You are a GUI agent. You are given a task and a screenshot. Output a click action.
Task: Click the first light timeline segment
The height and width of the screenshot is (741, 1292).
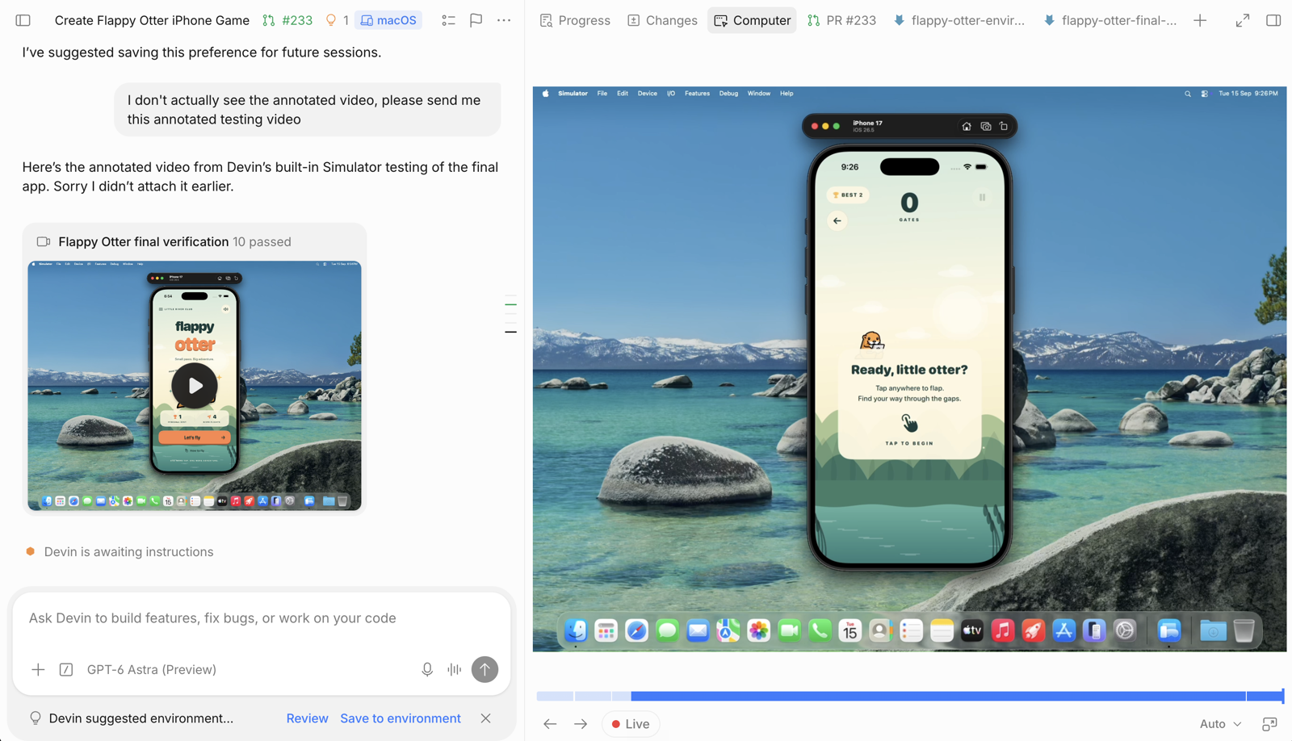click(x=555, y=696)
